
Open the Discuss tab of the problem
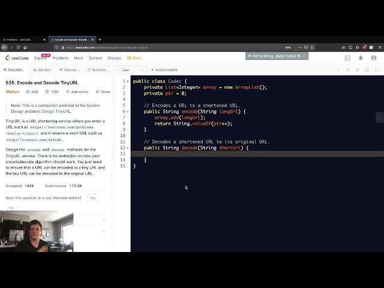click(x=70, y=70)
